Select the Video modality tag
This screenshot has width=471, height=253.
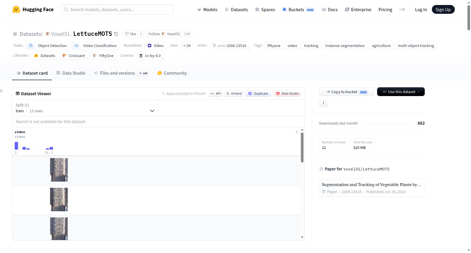155,46
